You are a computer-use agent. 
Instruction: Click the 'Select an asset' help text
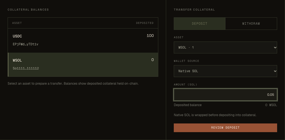tap(73, 84)
